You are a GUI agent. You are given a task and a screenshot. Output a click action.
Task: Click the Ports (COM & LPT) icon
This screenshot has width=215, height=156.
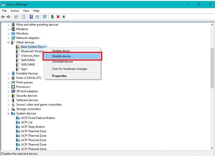pos(13,78)
